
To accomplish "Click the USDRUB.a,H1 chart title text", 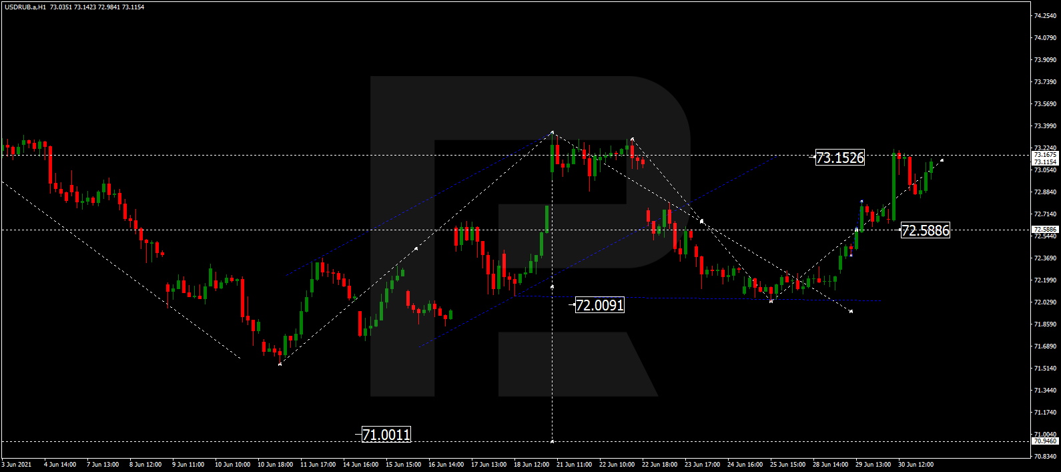I will click(25, 7).
